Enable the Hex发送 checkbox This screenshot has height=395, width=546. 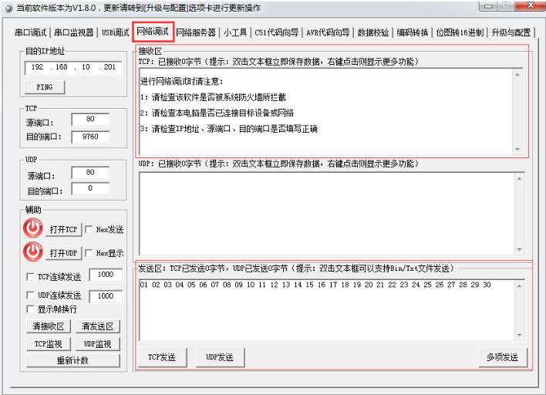(x=89, y=230)
